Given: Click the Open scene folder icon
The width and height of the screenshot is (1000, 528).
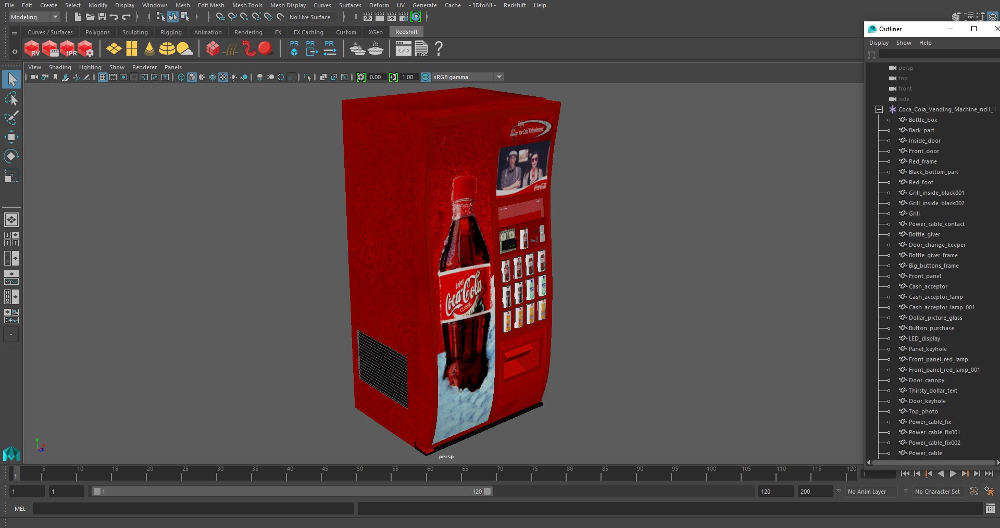Looking at the screenshot, I should coord(90,17).
